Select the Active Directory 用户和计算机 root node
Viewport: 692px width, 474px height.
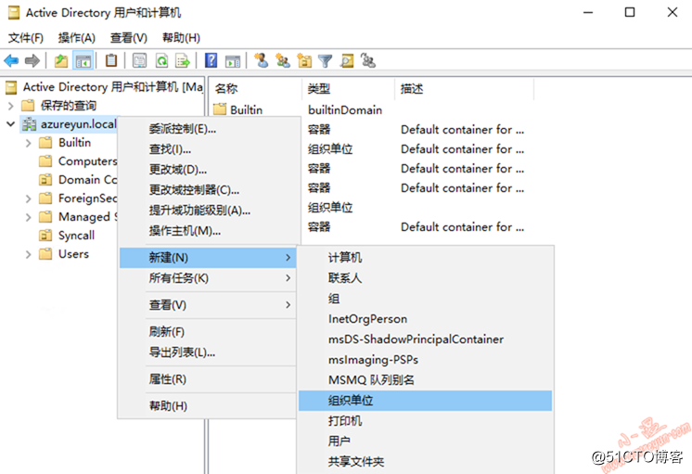pyautogui.click(x=104, y=87)
